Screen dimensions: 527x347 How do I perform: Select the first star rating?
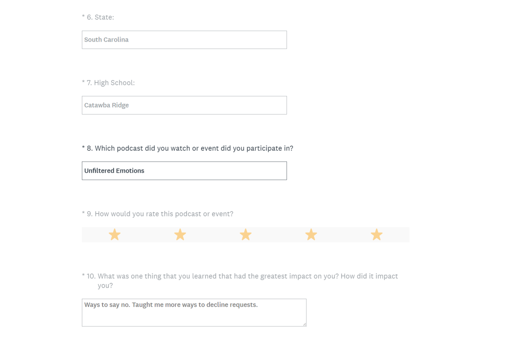[114, 235]
